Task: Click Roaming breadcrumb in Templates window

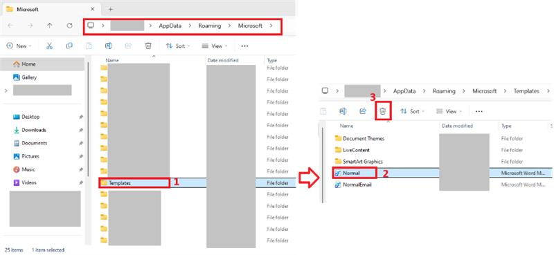Action: coord(444,91)
